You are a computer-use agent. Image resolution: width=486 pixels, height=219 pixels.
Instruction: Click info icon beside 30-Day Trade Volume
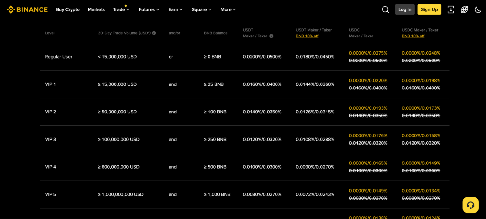pyautogui.click(x=154, y=33)
